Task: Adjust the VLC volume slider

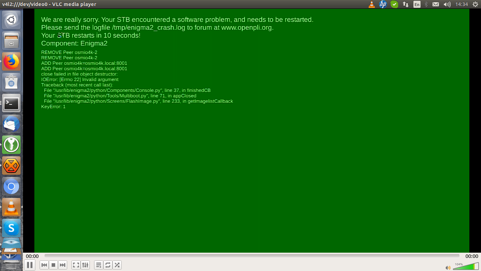Action: [x=465, y=266]
